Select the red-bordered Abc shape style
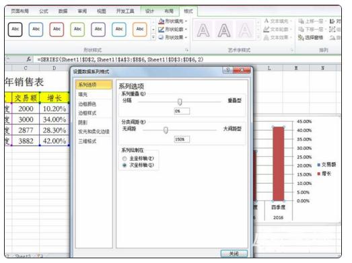352x263 pixels. click(57, 29)
